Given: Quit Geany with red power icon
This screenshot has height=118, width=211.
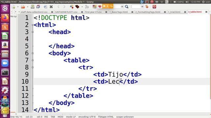Looking at the screenshot, I should (x=154, y=7).
